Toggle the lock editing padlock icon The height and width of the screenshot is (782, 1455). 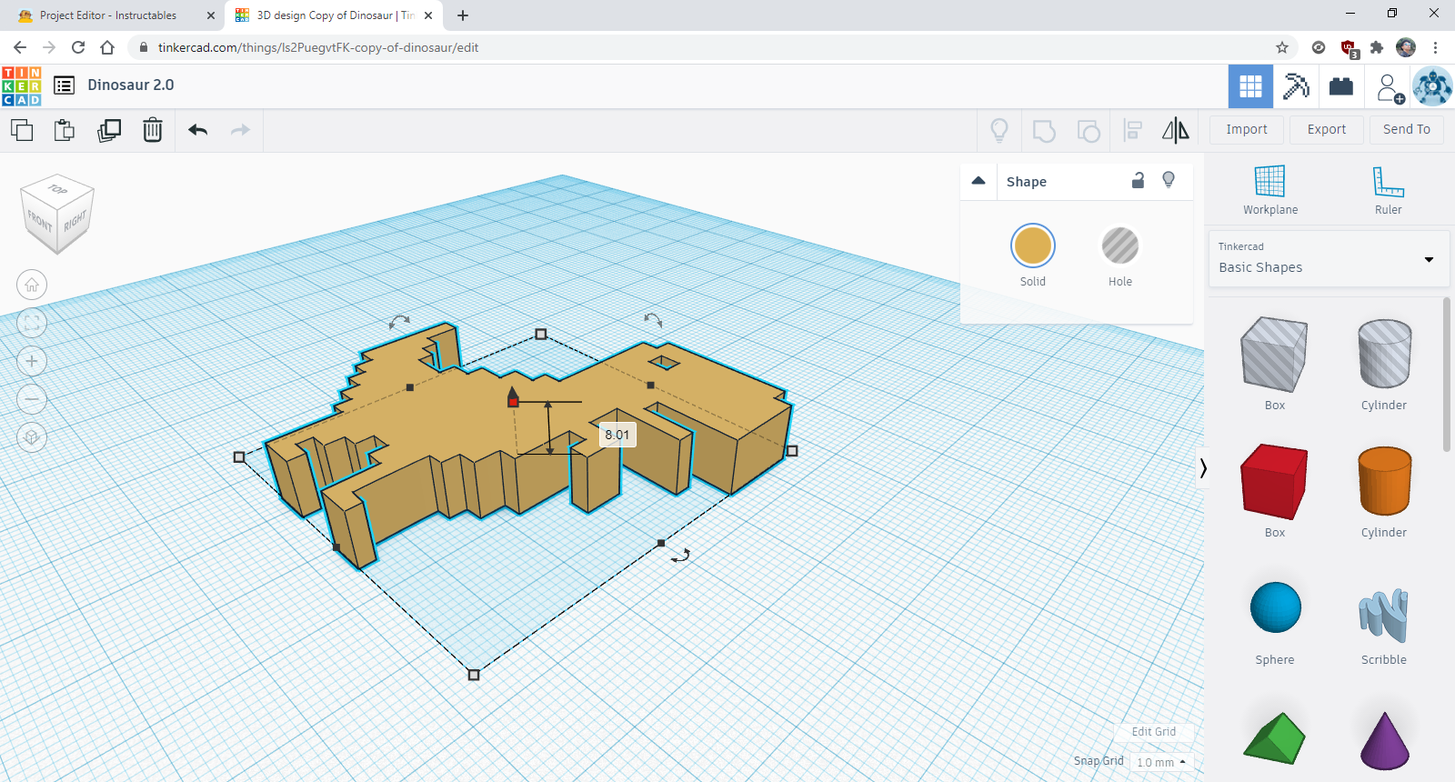pos(1138,180)
